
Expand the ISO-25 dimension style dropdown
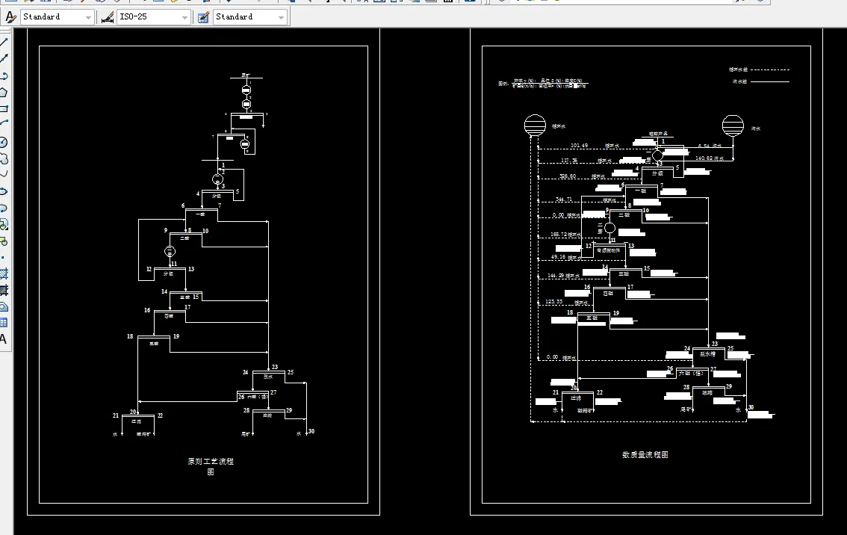coord(184,17)
